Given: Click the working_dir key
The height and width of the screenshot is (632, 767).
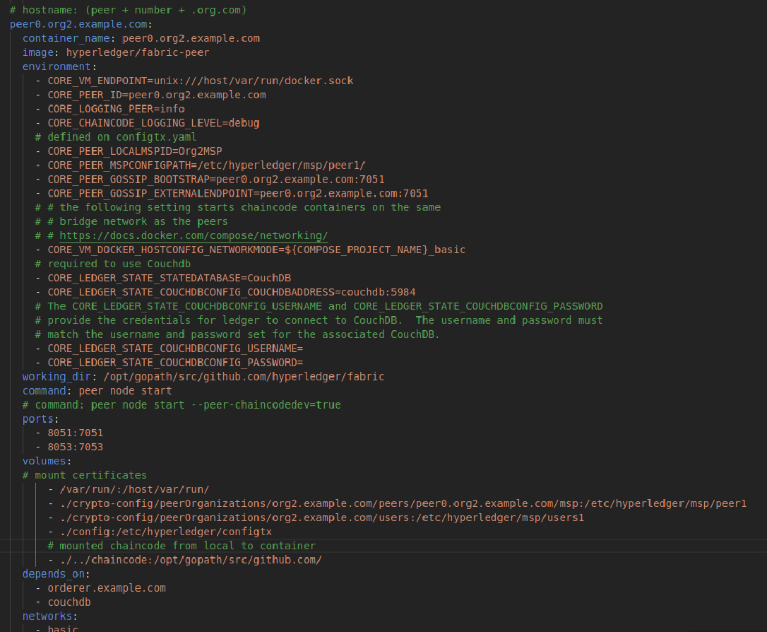Looking at the screenshot, I should [x=57, y=377].
